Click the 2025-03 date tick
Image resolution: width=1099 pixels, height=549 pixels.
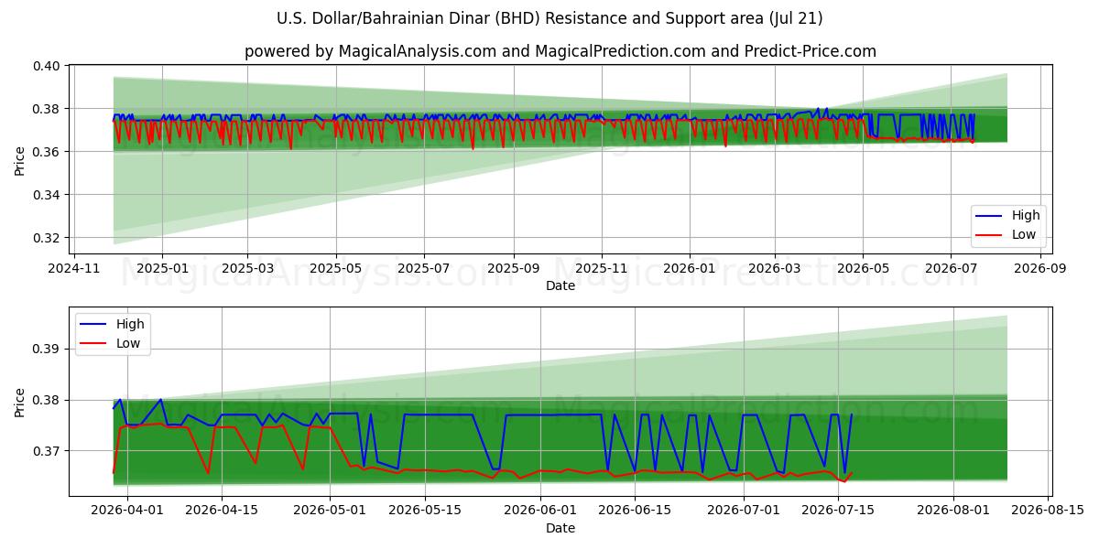[x=246, y=269]
